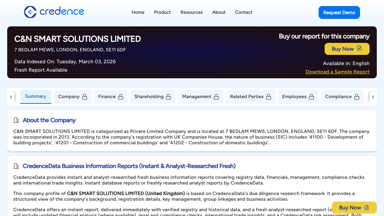The image size is (384, 216).
Task: Click the right chevron to scroll tabs
Action: click(373, 97)
